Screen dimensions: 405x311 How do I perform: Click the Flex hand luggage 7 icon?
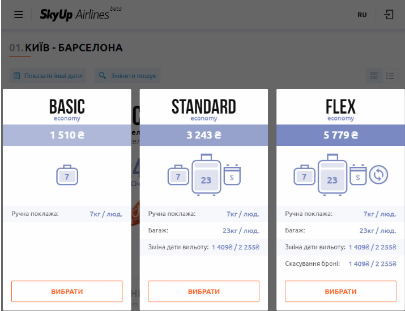pos(305,175)
